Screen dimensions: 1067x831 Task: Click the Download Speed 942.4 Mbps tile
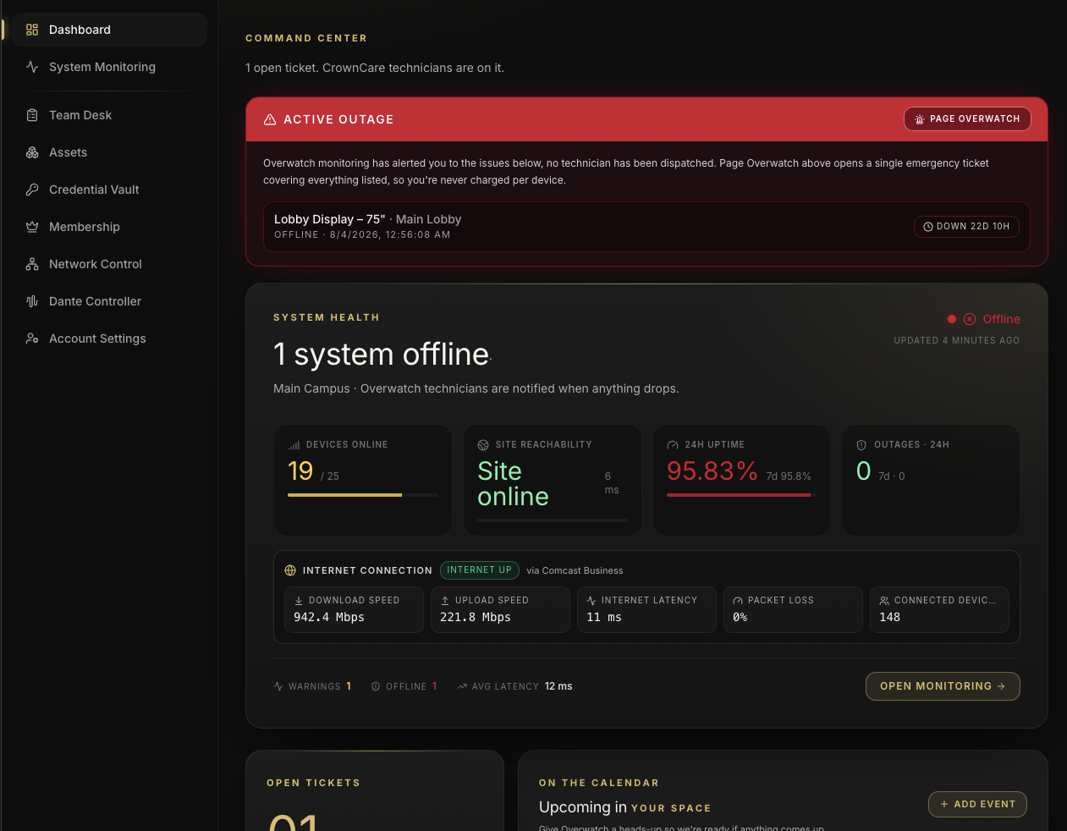354,609
